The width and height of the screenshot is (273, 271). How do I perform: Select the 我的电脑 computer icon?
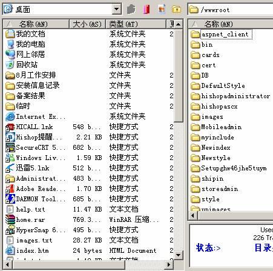10,44
